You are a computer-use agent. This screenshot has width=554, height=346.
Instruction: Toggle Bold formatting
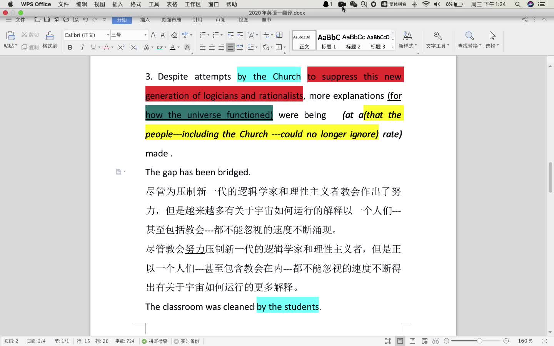pyautogui.click(x=70, y=47)
